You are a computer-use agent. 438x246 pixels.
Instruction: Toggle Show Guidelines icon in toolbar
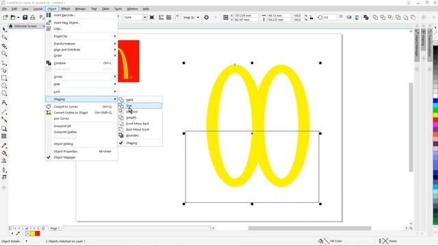point(177,17)
